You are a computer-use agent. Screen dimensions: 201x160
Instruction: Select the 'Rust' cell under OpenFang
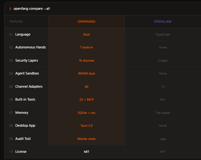point(87,35)
